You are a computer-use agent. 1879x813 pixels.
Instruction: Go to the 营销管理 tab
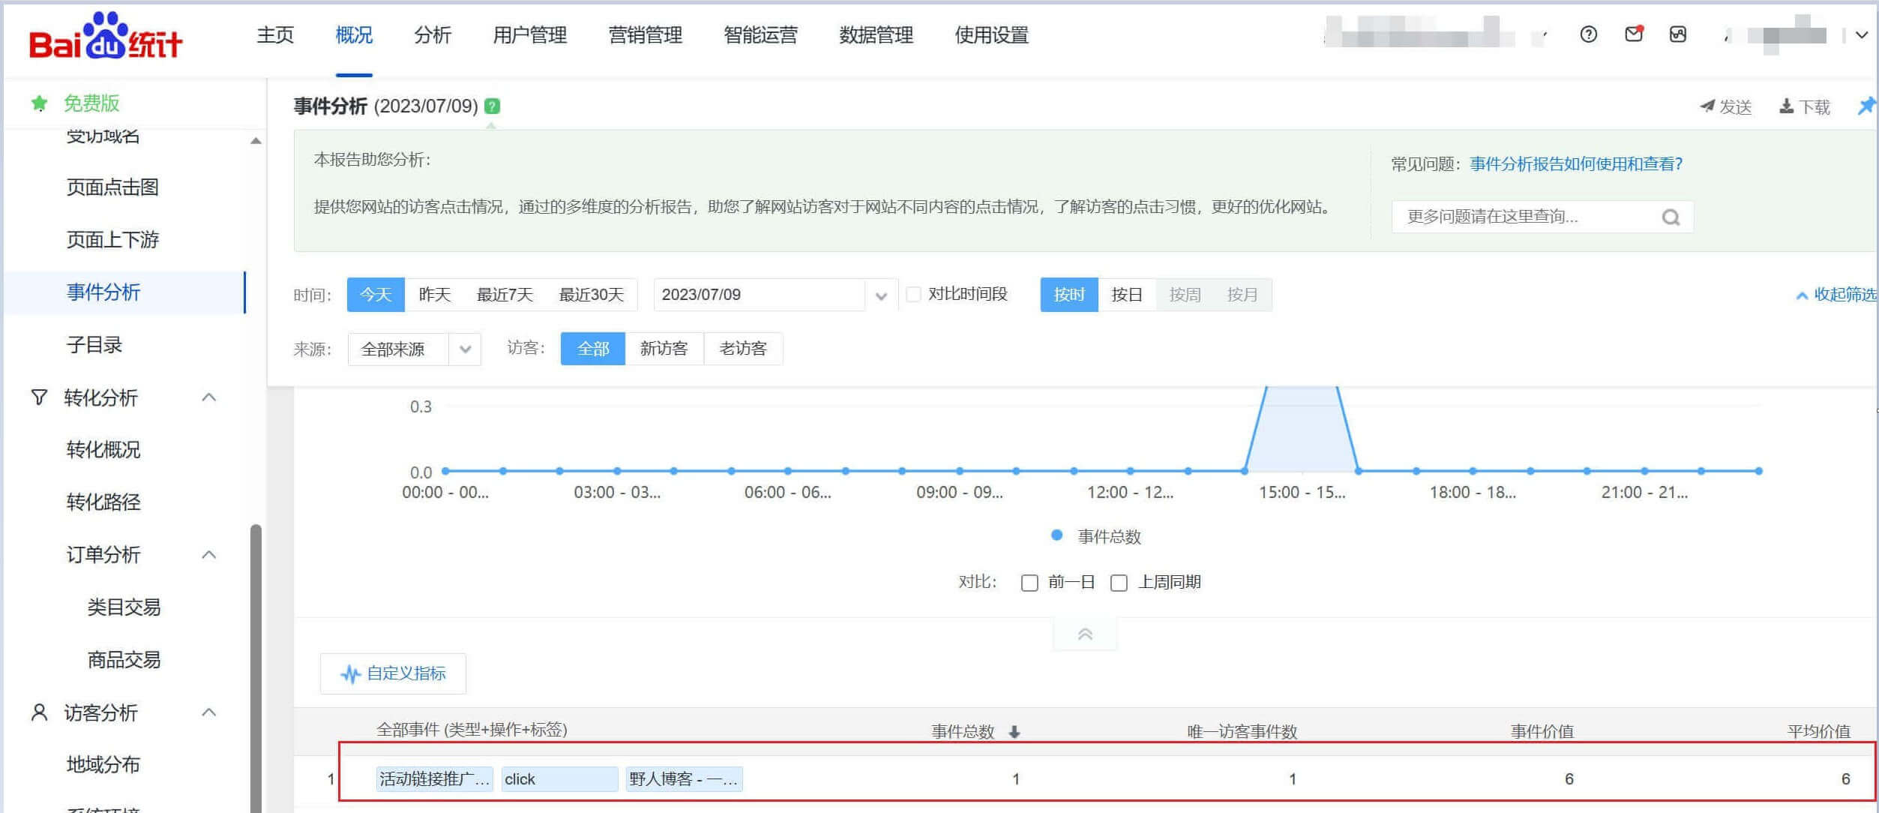point(645,34)
